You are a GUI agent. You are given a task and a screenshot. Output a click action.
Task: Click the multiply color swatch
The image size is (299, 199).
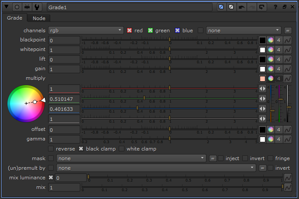pyautogui.click(x=262, y=79)
